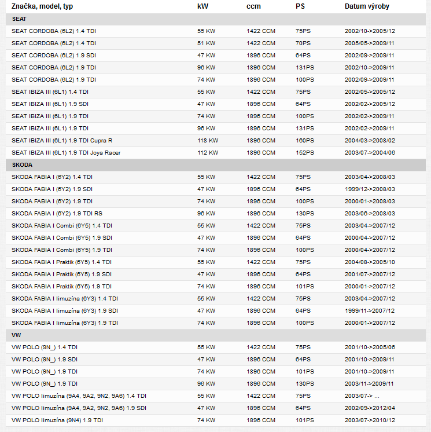Viewport: 431px width, 432px height.
Task: Click 'SKODA FABIA I limuzína (6Y3) 1.9 TDI'
Action: [65, 323]
